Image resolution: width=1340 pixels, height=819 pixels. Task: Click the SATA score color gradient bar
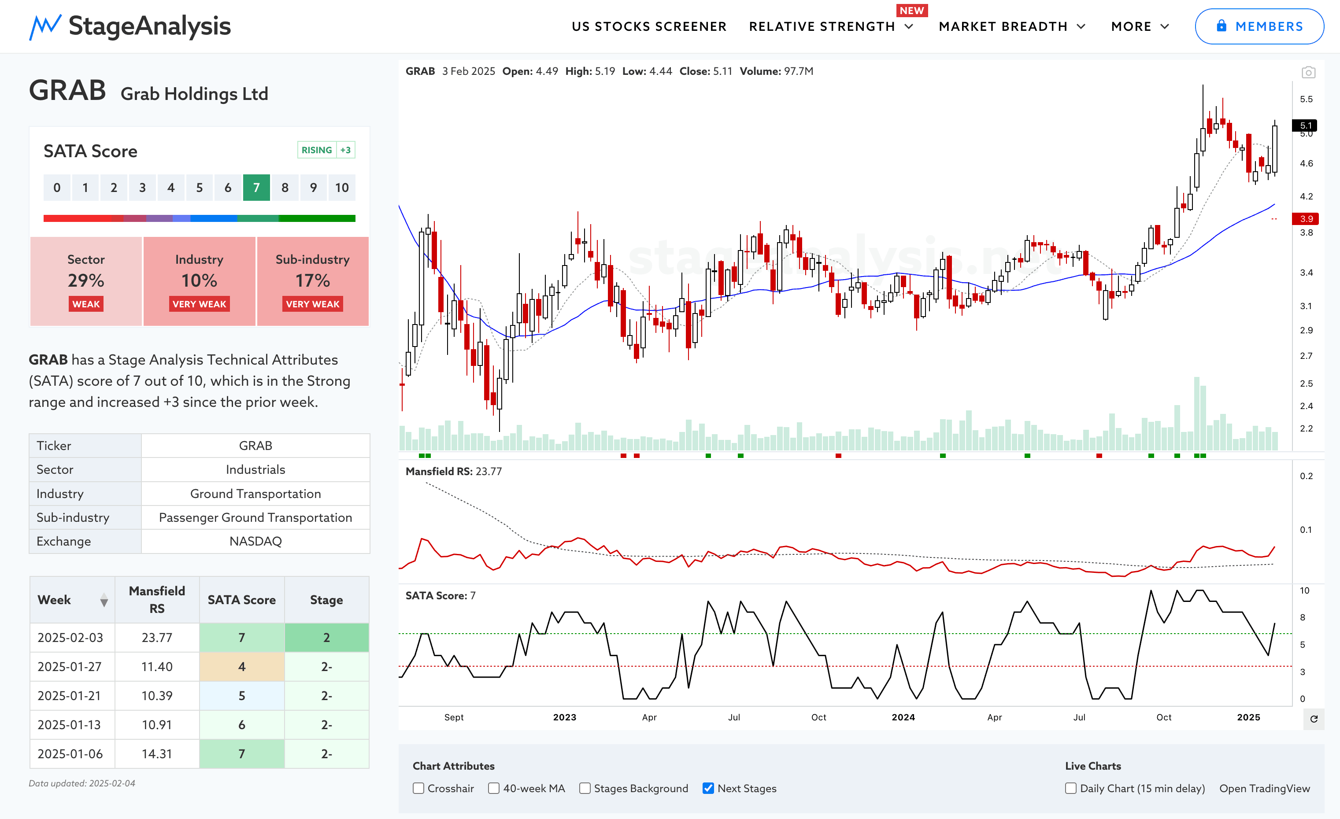click(200, 218)
